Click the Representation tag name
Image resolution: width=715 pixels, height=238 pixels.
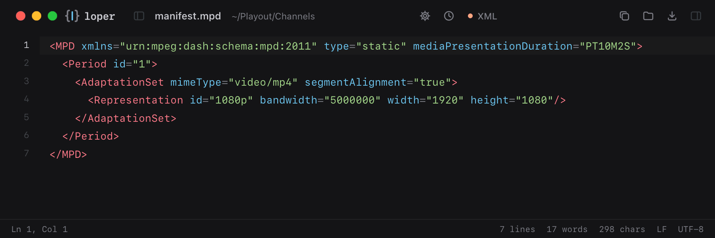139,100
